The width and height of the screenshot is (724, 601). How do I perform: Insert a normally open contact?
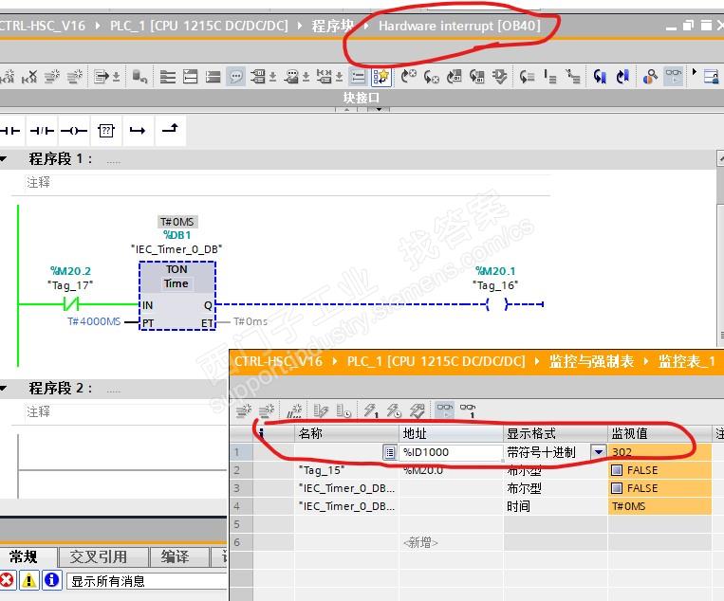click(x=10, y=131)
